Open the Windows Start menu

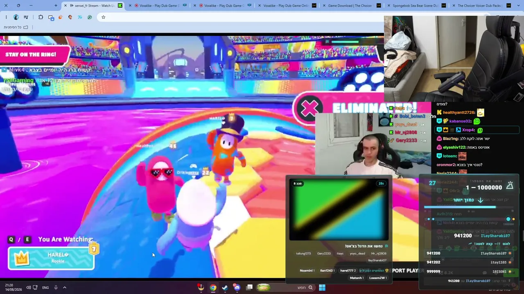coord(322,287)
